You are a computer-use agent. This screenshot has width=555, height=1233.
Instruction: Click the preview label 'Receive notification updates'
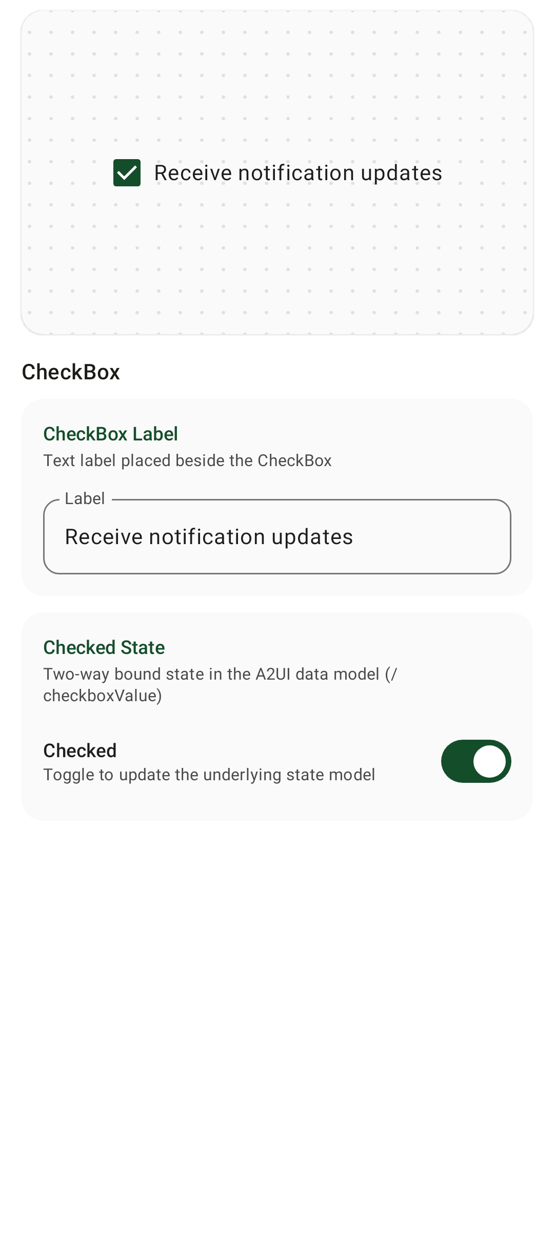[298, 173]
